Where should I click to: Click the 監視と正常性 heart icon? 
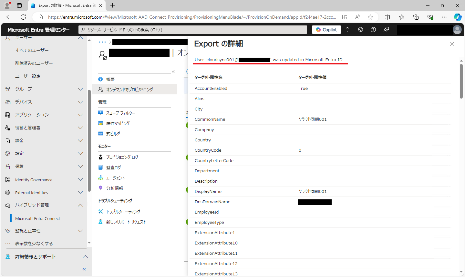point(8,231)
